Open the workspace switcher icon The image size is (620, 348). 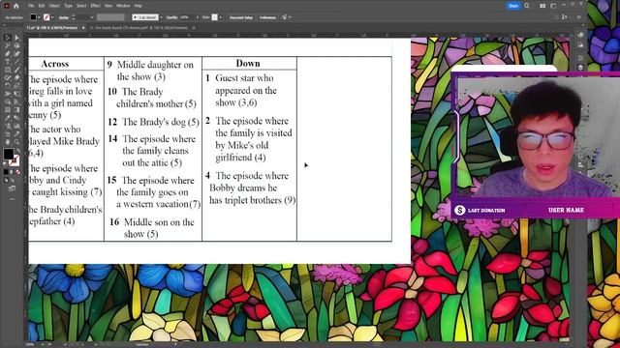(553, 6)
